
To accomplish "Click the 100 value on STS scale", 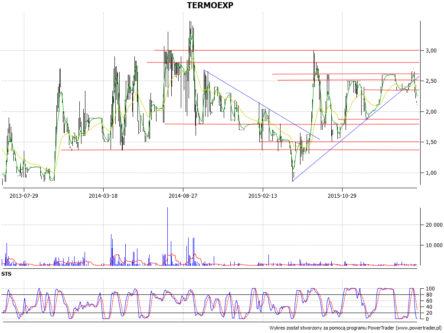I will click(x=431, y=289).
